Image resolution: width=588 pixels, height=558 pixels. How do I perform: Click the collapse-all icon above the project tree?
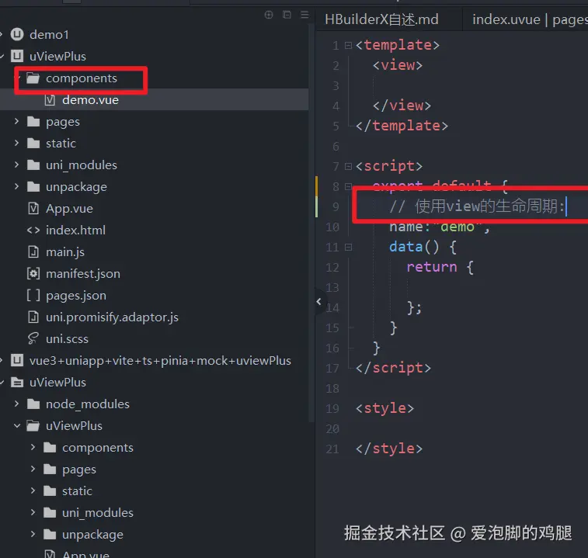coord(287,15)
